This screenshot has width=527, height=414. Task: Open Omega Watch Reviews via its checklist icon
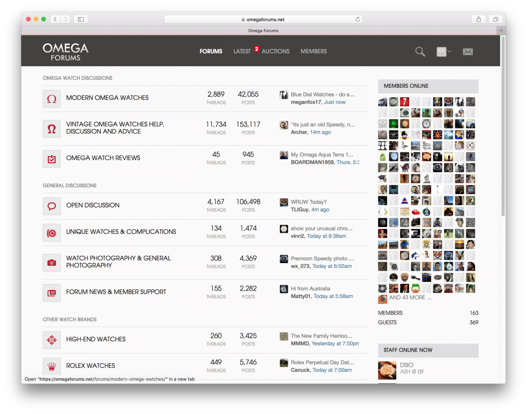click(52, 158)
